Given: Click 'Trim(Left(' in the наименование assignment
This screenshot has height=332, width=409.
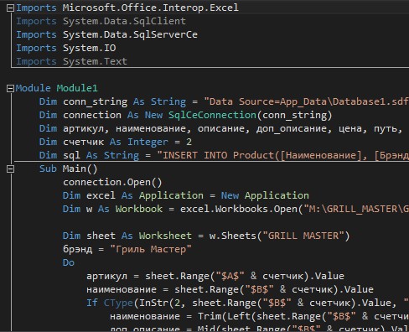Looking at the screenshot, I should 227,316.
